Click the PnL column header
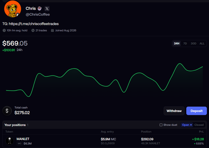Image resolution: width=209 pixels, height=148 pixels. click(201, 132)
